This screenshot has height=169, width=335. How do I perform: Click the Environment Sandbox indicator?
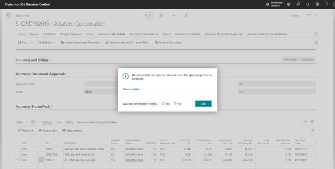[274, 4]
